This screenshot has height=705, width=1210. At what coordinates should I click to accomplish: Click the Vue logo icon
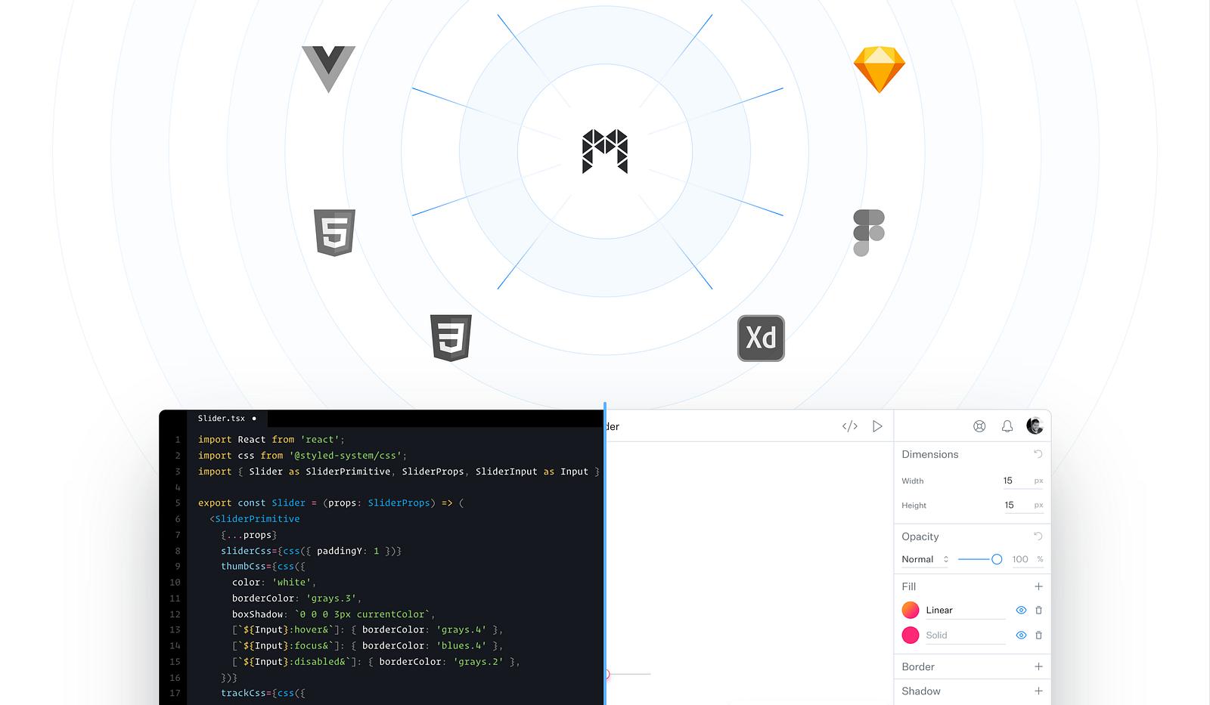click(328, 69)
